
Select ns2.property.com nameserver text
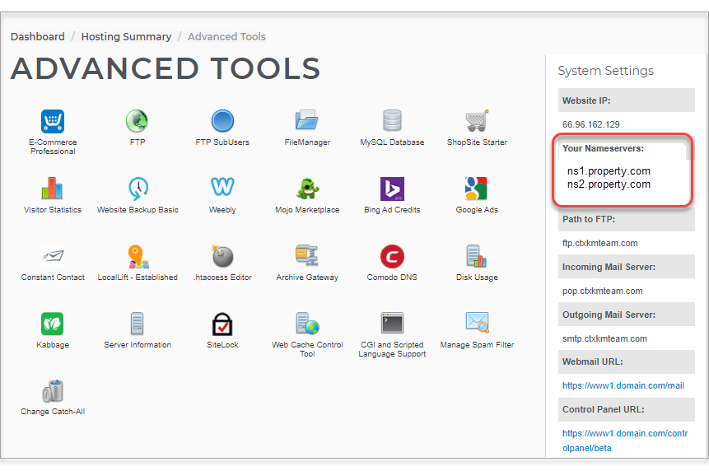click(609, 184)
